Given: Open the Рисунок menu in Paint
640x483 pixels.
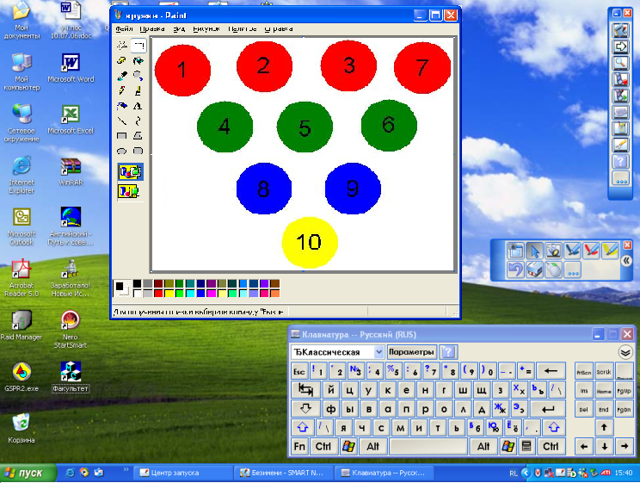Looking at the screenshot, I should point(206,28).
